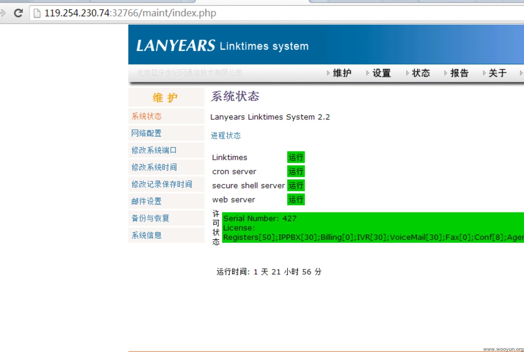Click the arrow marker beside 设置
Screen dimensions: 524x352
pos(368,73)
